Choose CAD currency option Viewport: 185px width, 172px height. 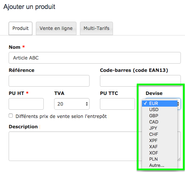tap(160, 122)
